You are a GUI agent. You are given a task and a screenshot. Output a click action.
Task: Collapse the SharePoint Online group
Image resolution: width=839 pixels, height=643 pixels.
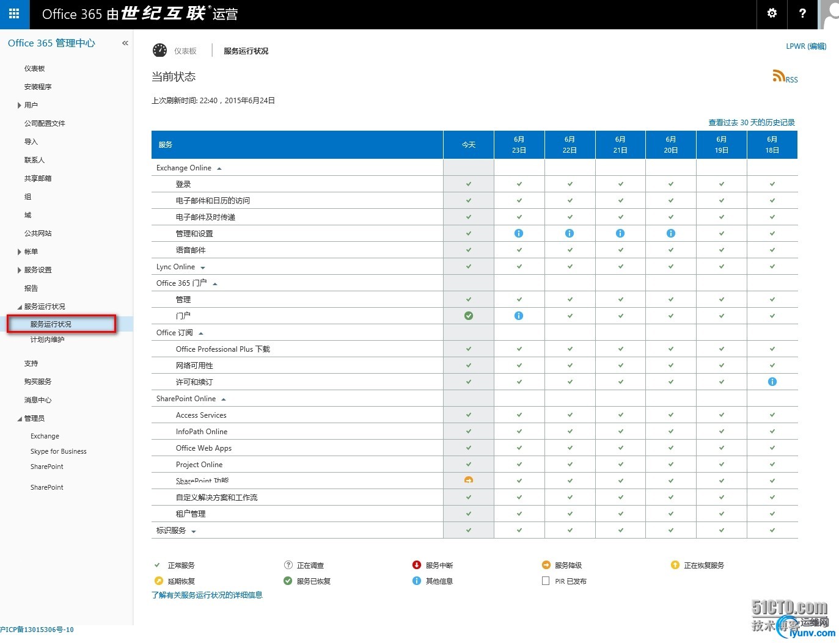coord(224,399)
